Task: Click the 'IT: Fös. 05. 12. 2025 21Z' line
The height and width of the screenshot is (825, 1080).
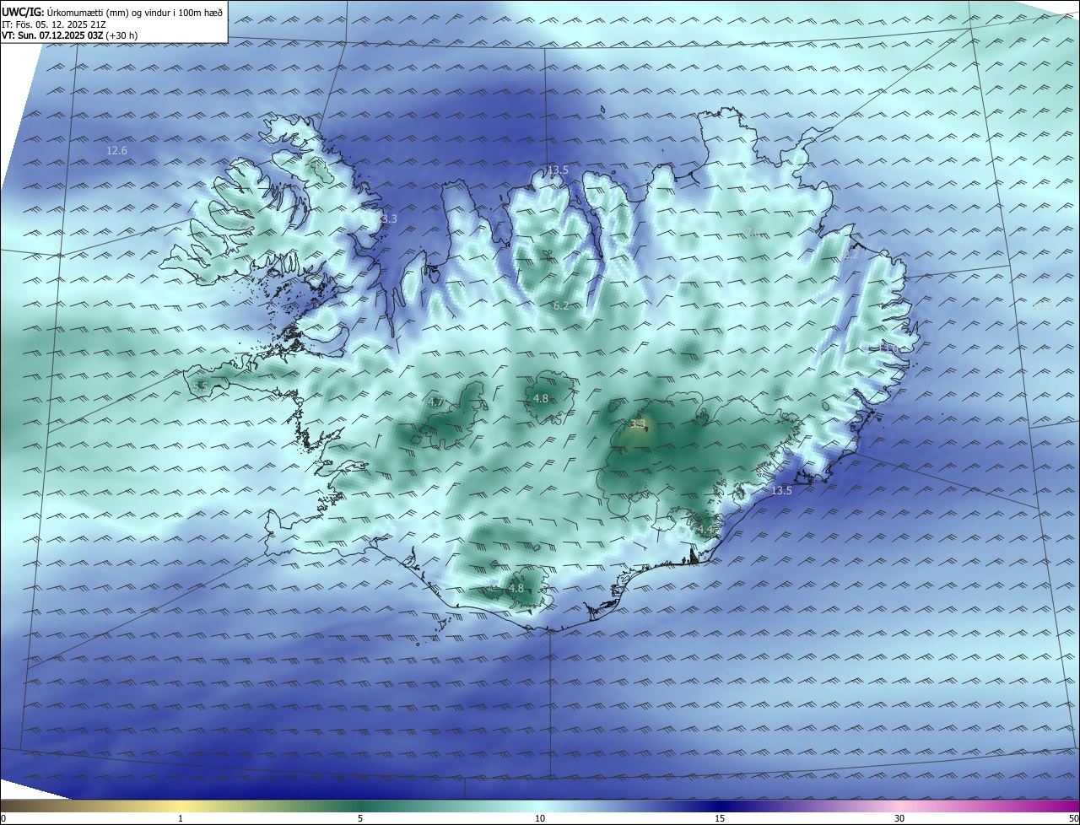Action: [54, 24]
